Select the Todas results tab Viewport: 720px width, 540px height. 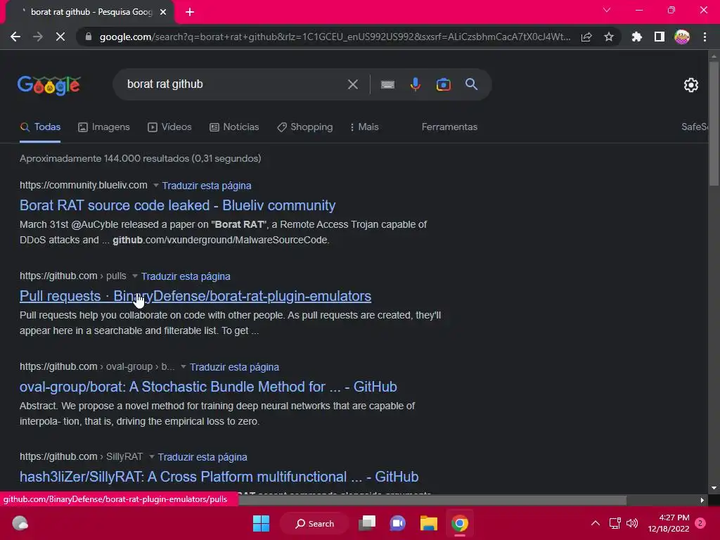click(40, 127)
